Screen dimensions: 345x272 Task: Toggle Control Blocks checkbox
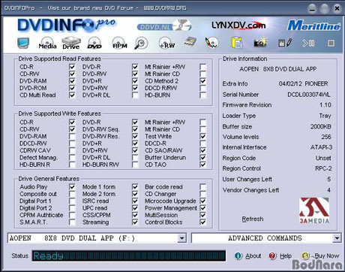tap(202, 222)
